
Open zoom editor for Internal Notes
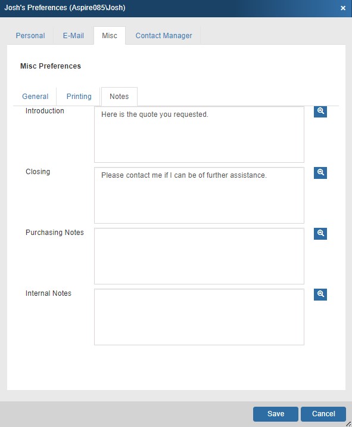click(x=320, y=295)
